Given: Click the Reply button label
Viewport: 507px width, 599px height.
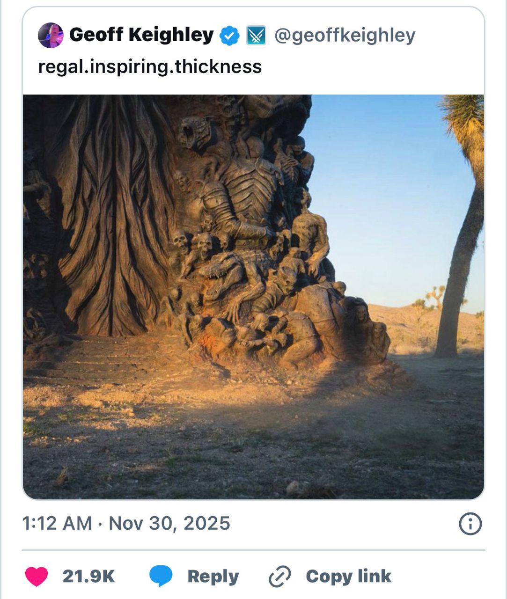Looking at the screenshot, I should coord(213,577).
